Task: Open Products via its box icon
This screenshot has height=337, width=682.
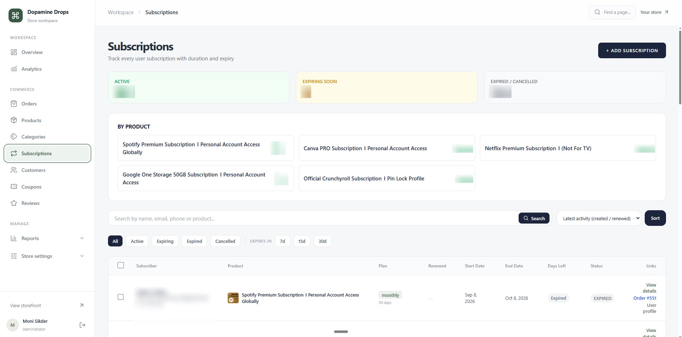Action: tap(14, 120)
